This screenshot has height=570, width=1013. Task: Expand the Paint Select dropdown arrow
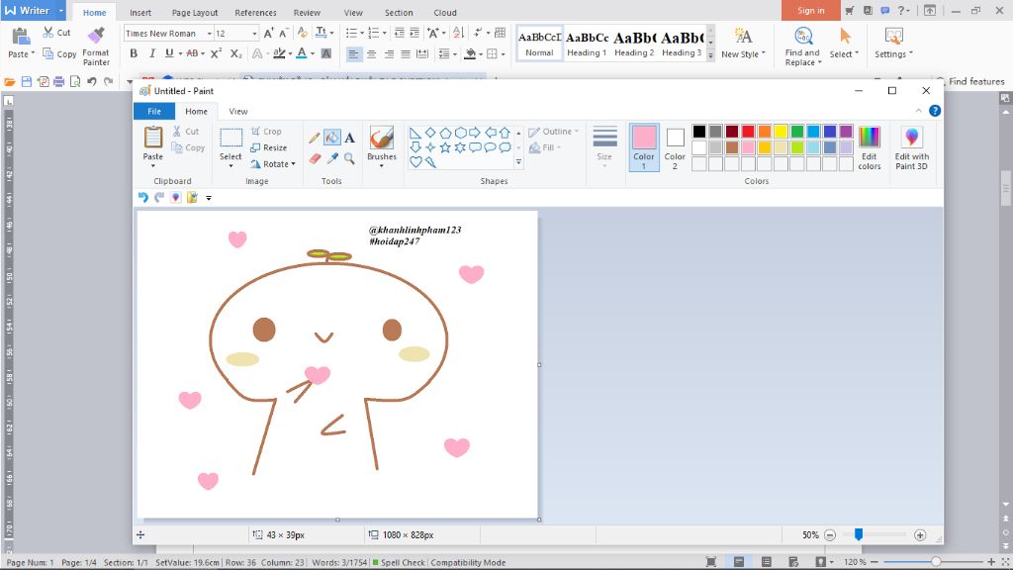pyautogui.click(x=230, y=166)
